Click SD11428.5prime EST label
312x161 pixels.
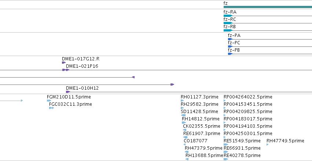[x=199, y=112]
